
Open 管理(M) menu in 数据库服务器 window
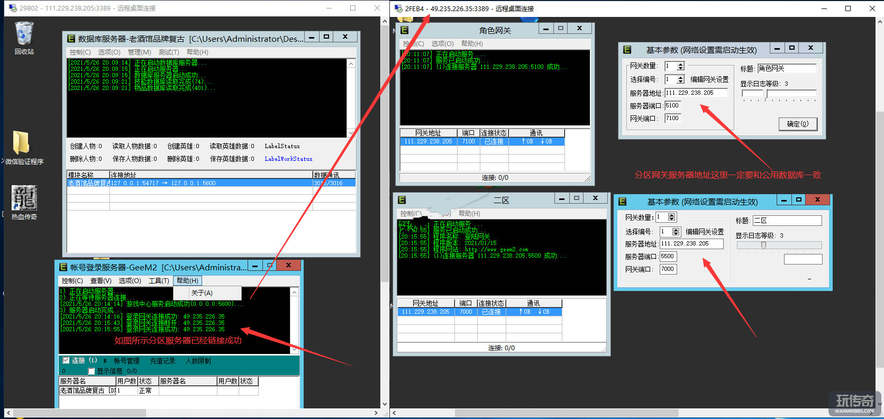click(140, 52)
